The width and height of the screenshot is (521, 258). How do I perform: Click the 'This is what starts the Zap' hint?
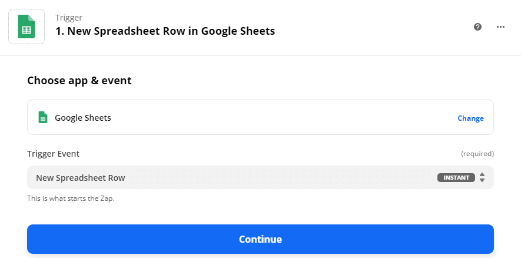click(x=71, y=199)
